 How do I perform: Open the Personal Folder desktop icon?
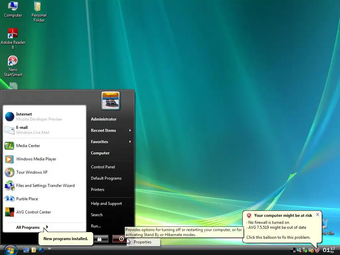tap(39, 12)
